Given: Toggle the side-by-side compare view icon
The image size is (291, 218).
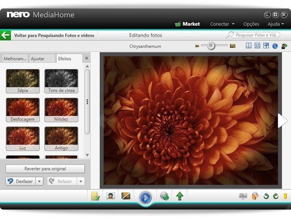Looking at the screenshot, I should 248,46.
